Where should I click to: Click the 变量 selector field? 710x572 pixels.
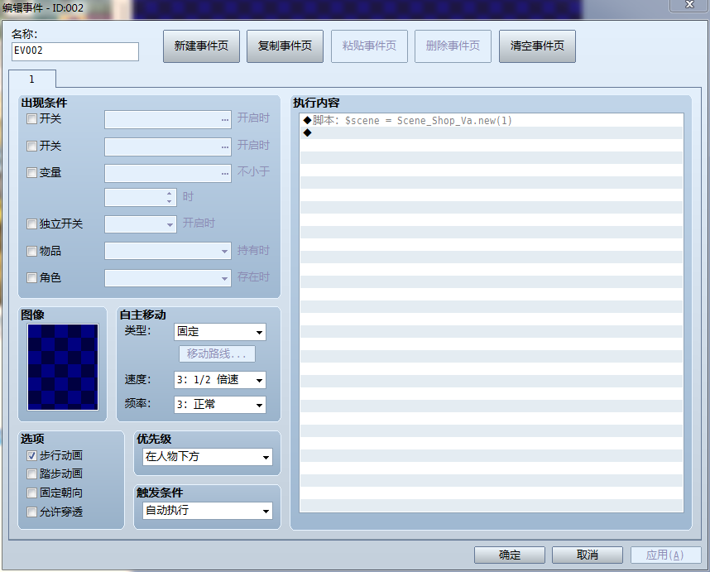click(x=168, y=174)
